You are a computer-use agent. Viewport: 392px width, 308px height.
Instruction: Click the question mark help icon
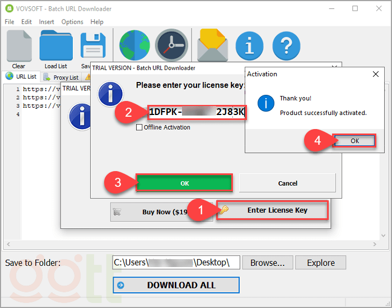(286, 46)
